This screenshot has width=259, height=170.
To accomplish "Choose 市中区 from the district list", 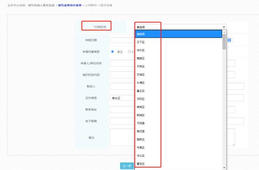I will (179, 50).
